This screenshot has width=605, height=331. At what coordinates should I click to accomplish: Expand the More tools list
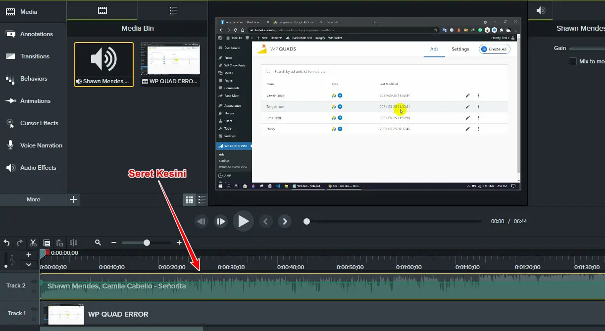click(33, 199)
